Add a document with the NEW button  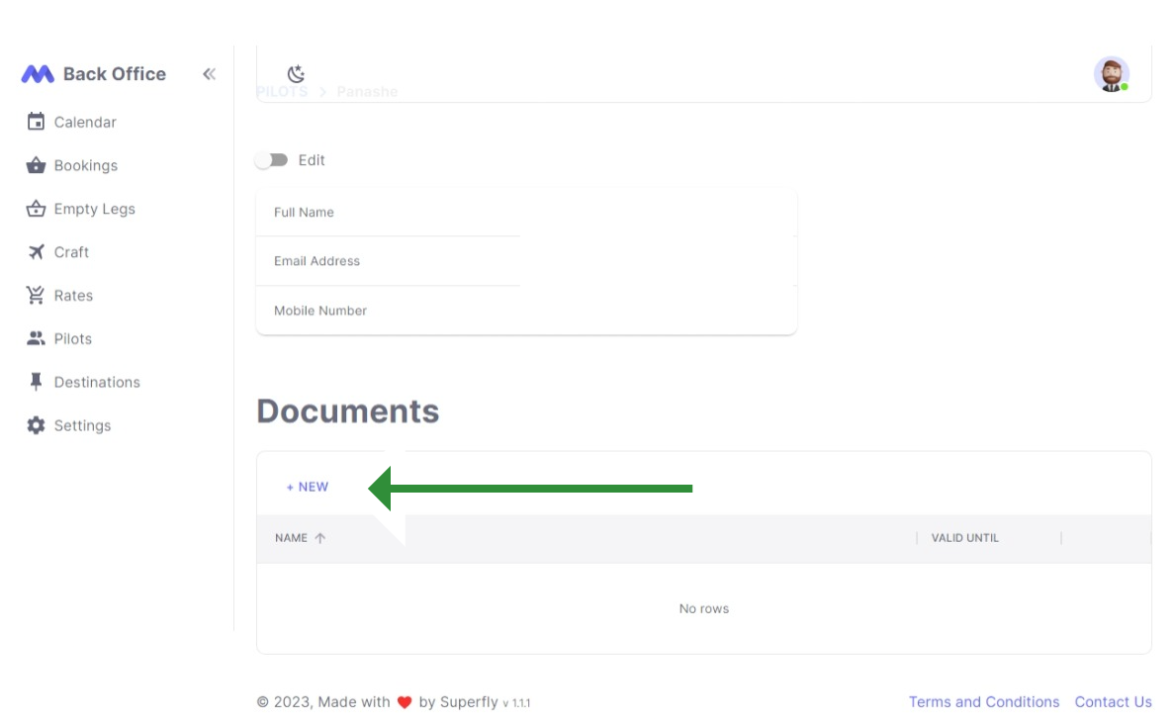coord(307,487)
